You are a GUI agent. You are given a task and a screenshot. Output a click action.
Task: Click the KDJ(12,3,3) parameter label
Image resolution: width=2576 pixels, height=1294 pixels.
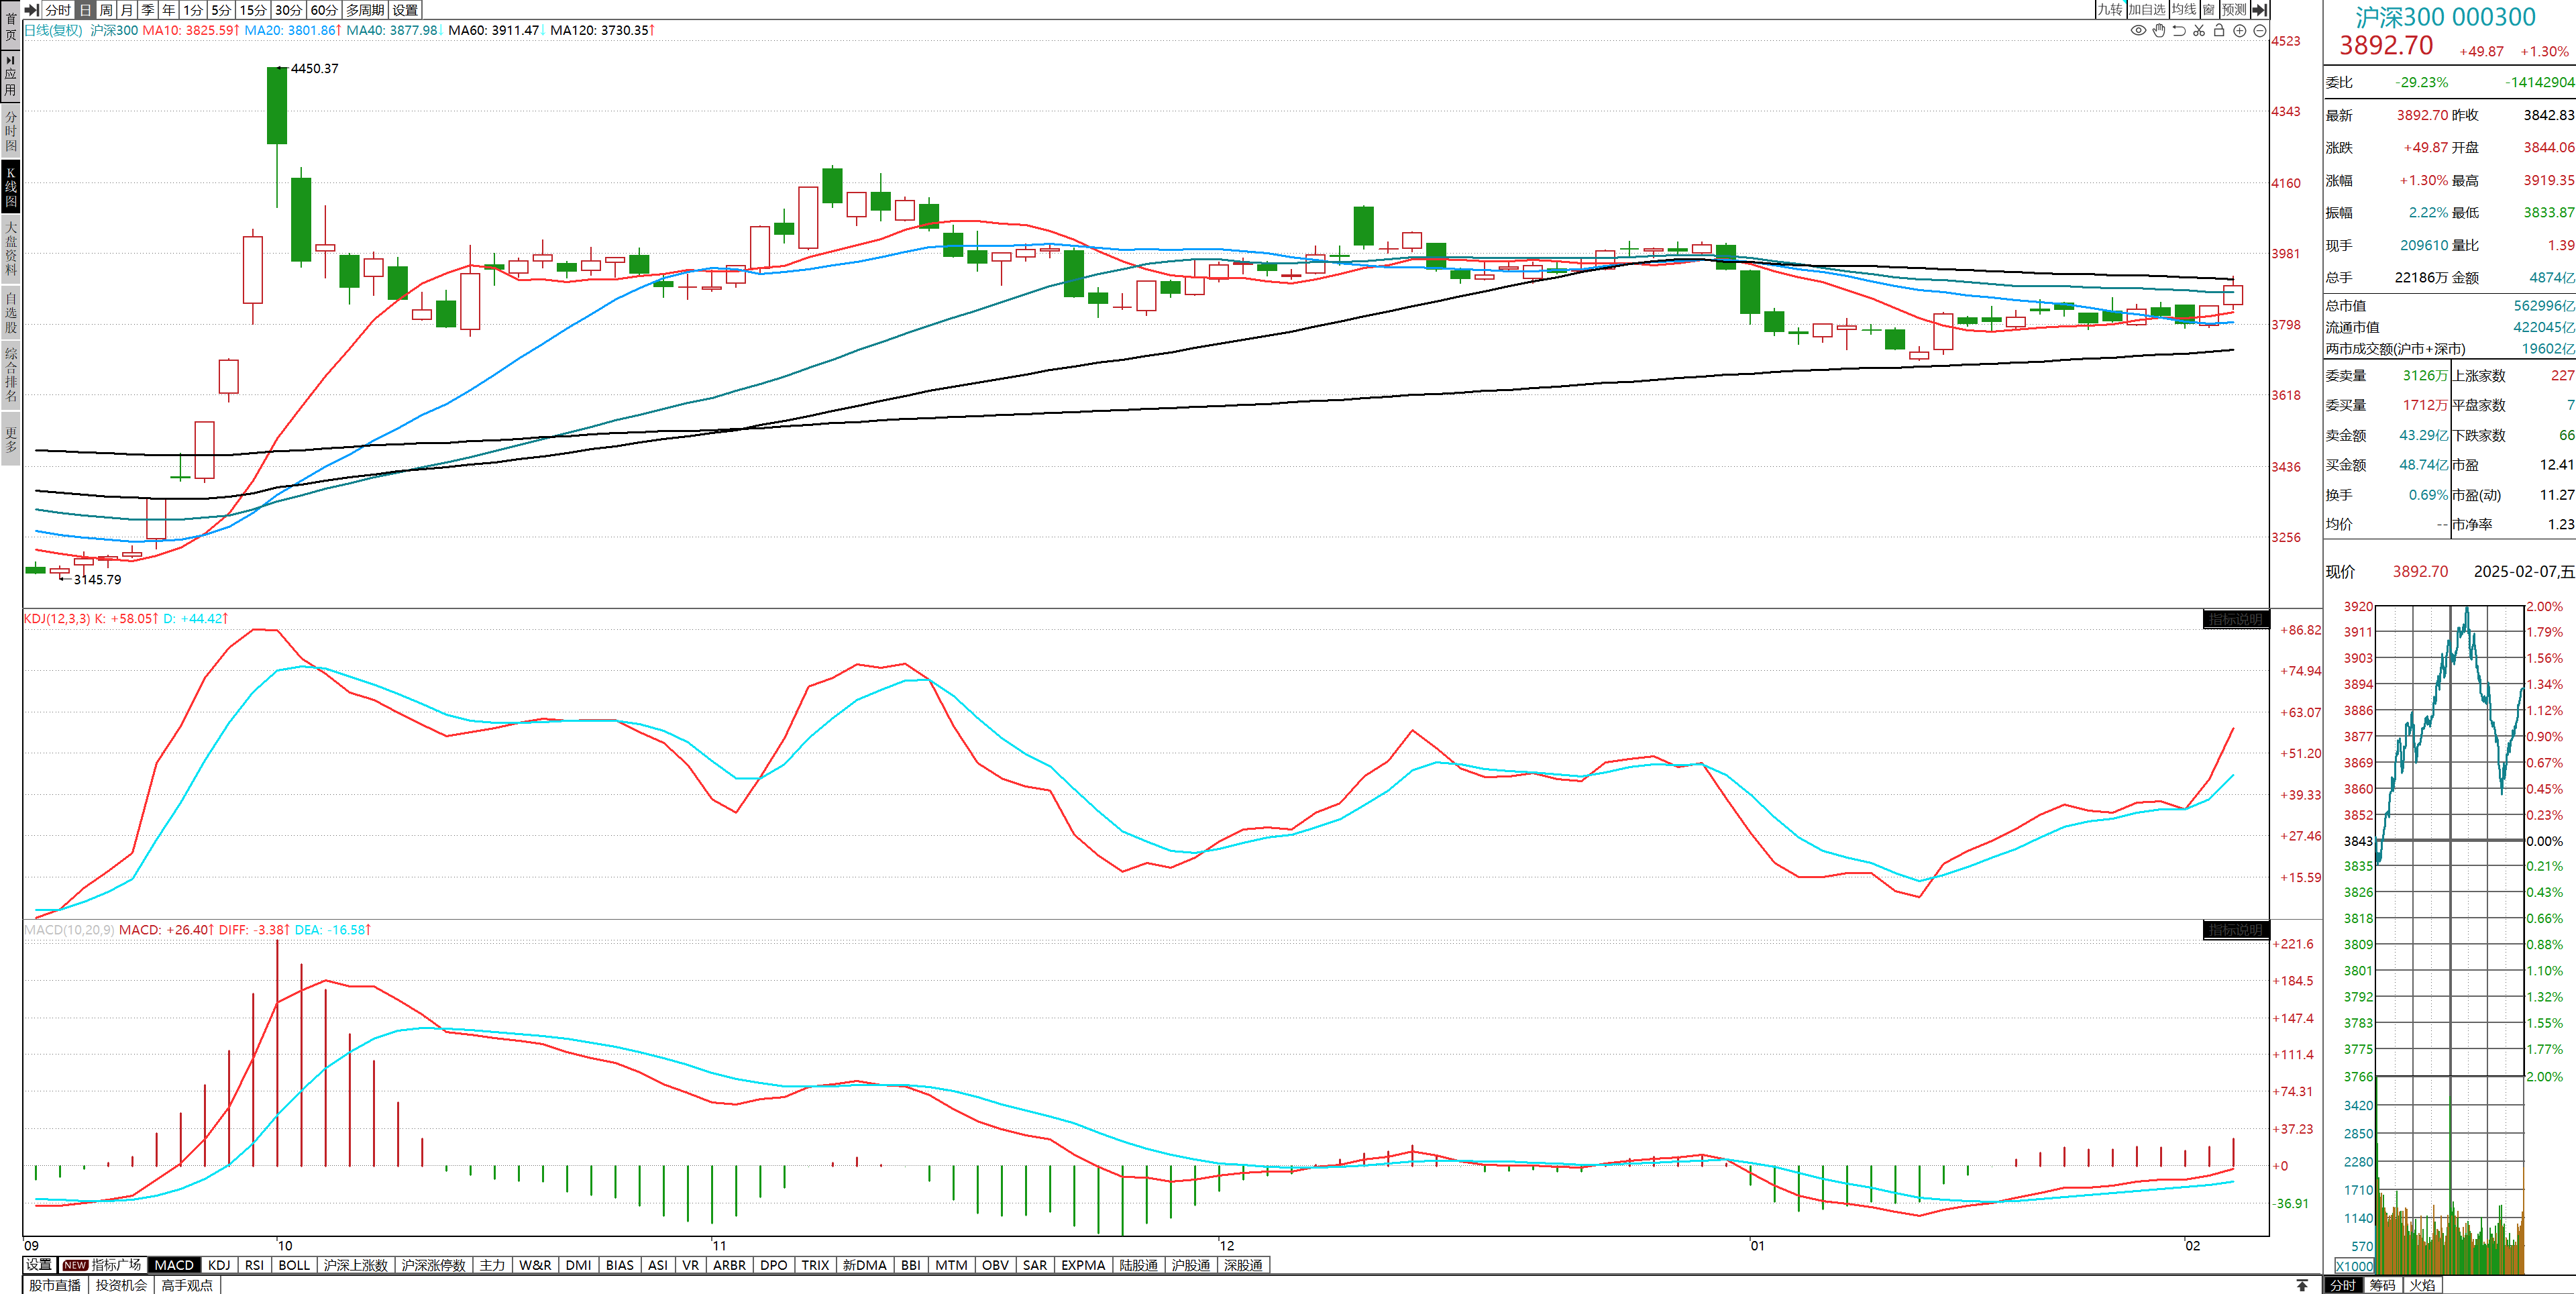[x=57, y=619]
